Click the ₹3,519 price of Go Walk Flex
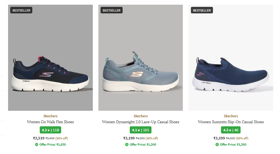The width and height of the screenshot is (280, 154). 39,138
